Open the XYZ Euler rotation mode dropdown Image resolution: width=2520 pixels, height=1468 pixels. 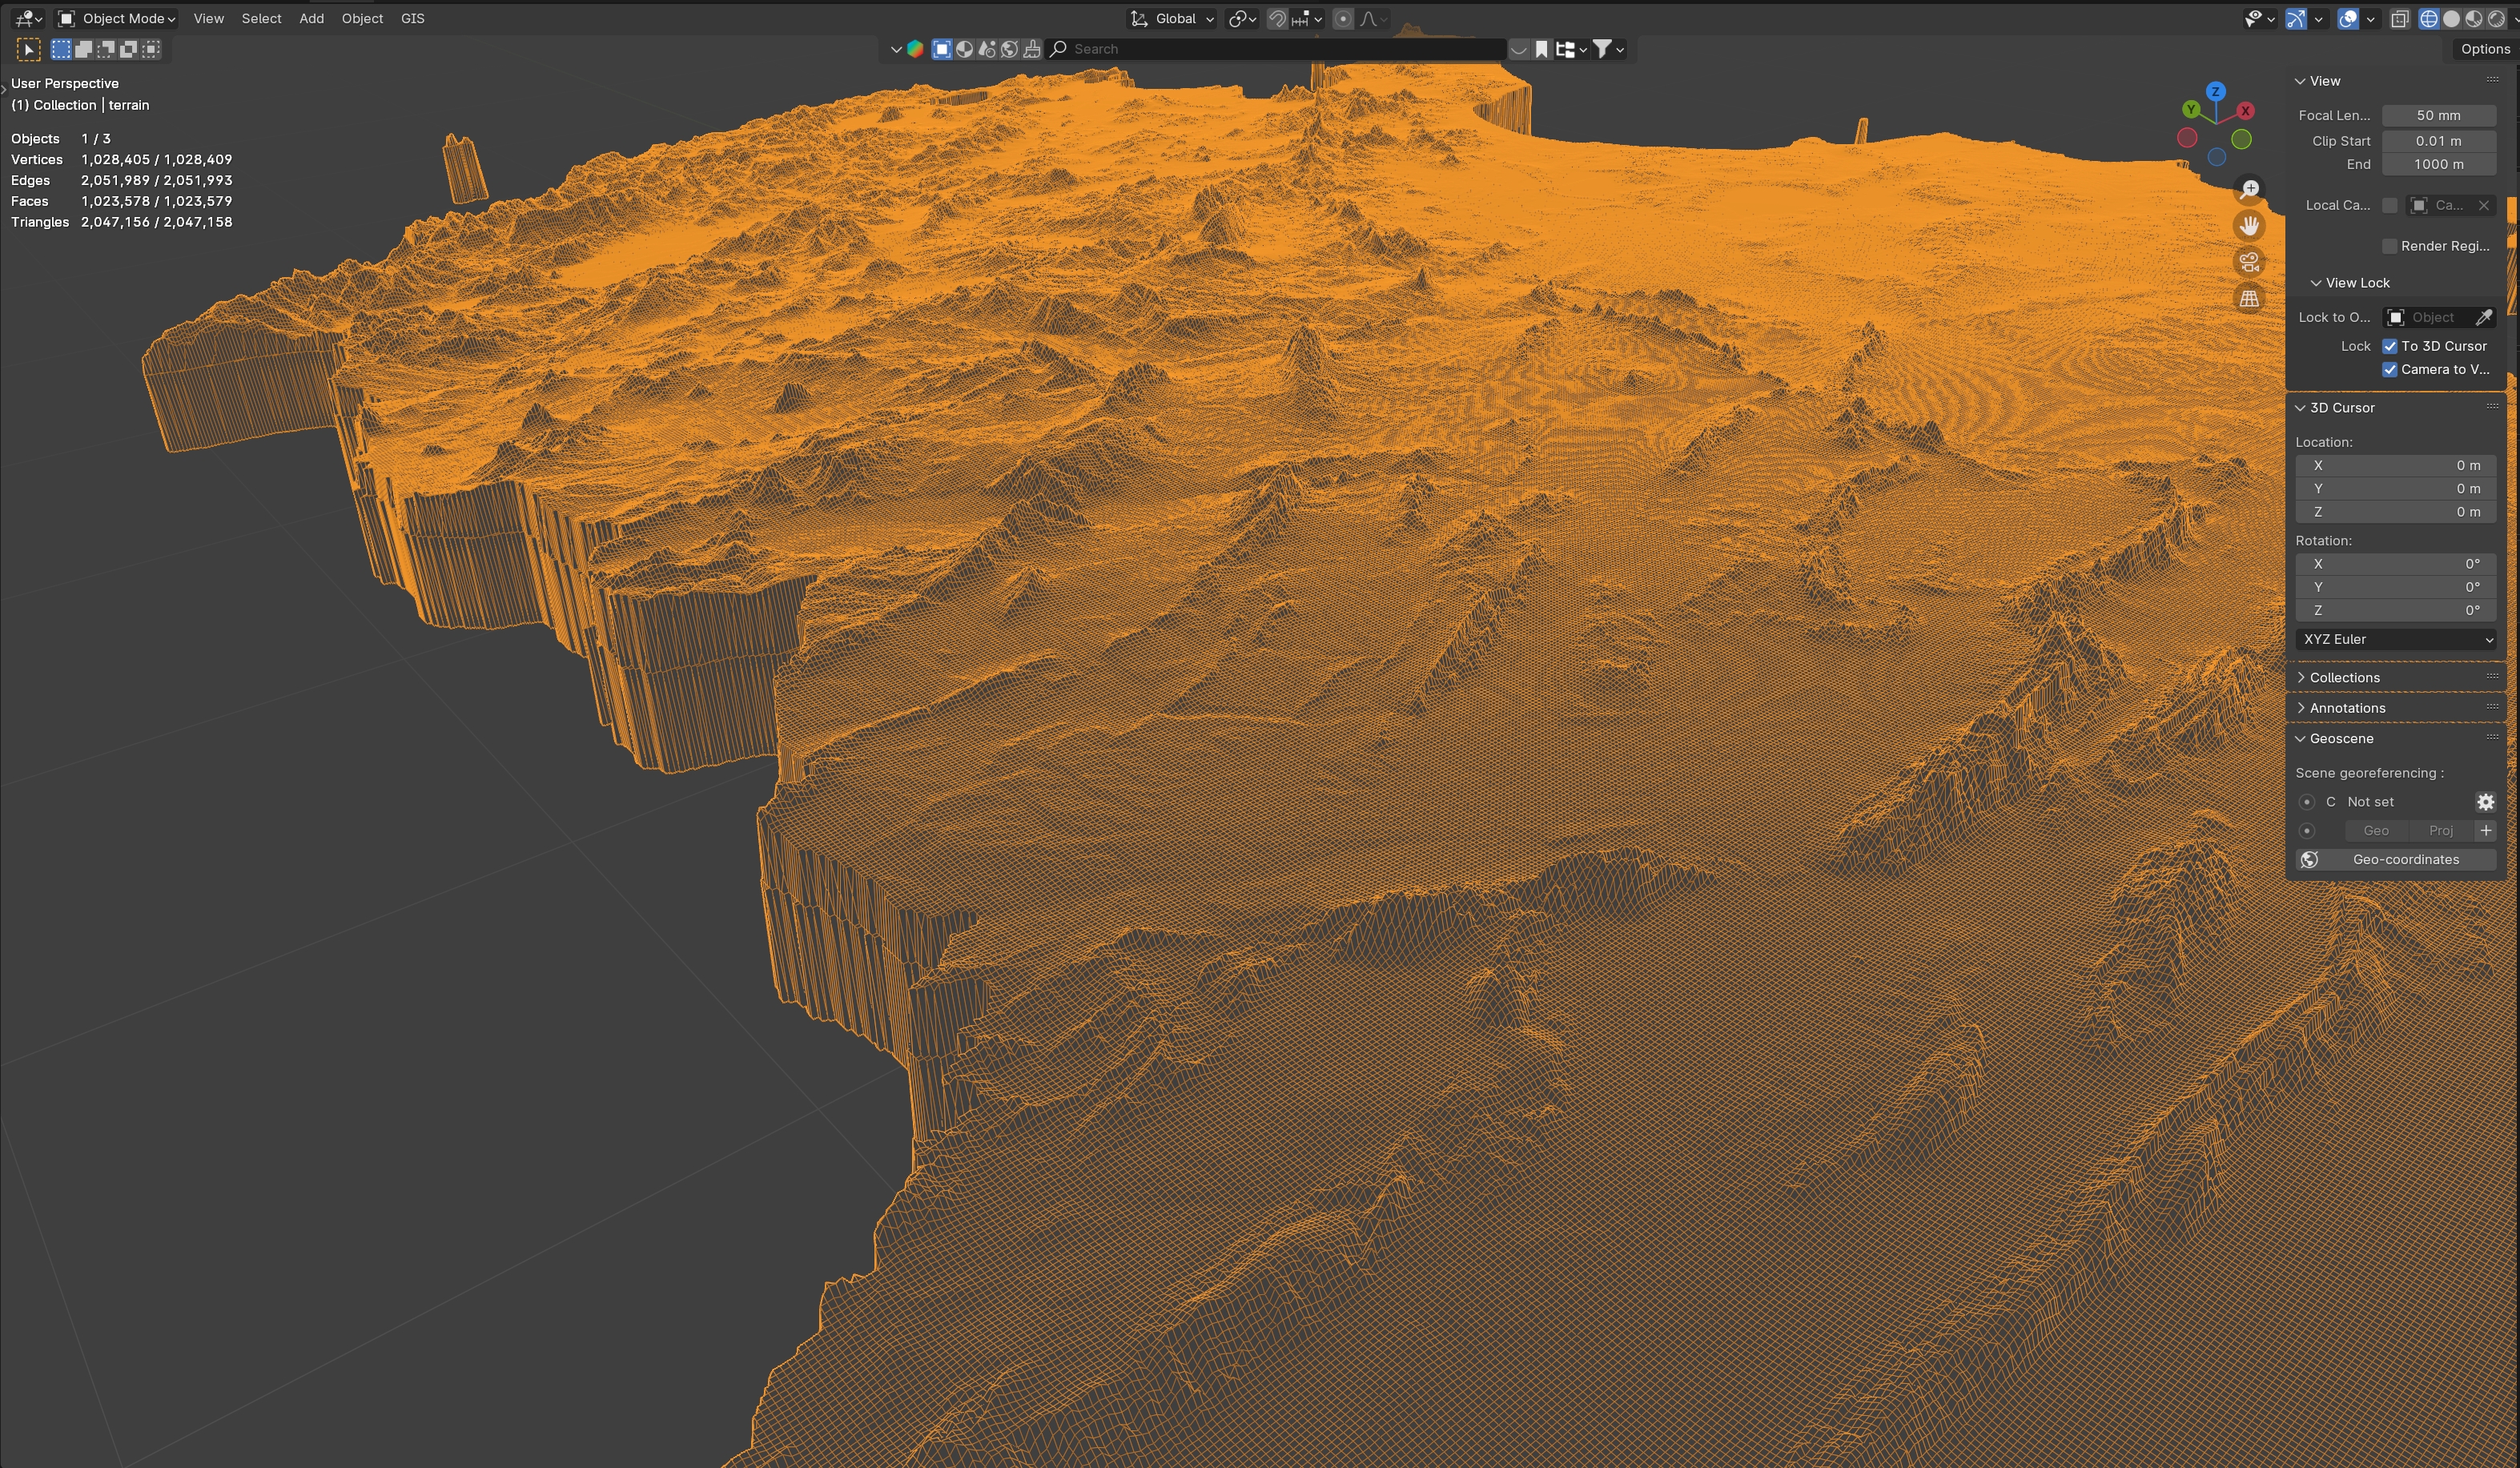(x=2395, y=639)
